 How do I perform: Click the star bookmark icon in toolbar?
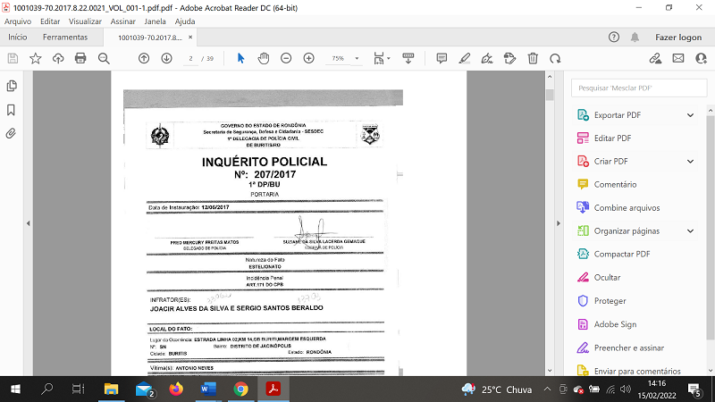(36, 58)
